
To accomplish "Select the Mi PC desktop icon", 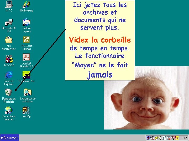I will [x=9, y=4].
